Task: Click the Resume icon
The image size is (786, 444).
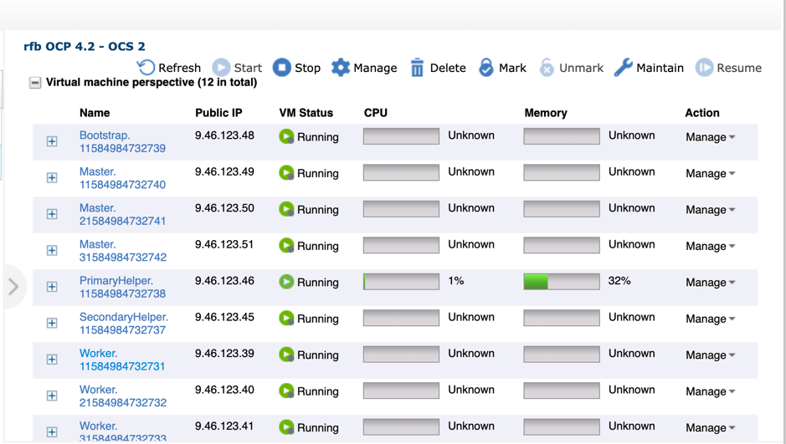Action: (704, 67)
